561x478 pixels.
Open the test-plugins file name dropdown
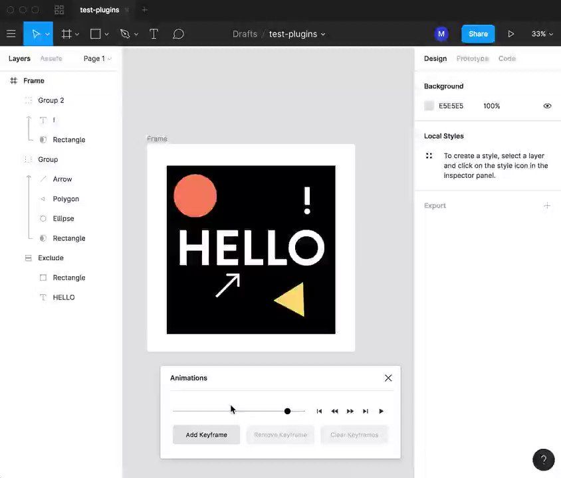[297, 34]
